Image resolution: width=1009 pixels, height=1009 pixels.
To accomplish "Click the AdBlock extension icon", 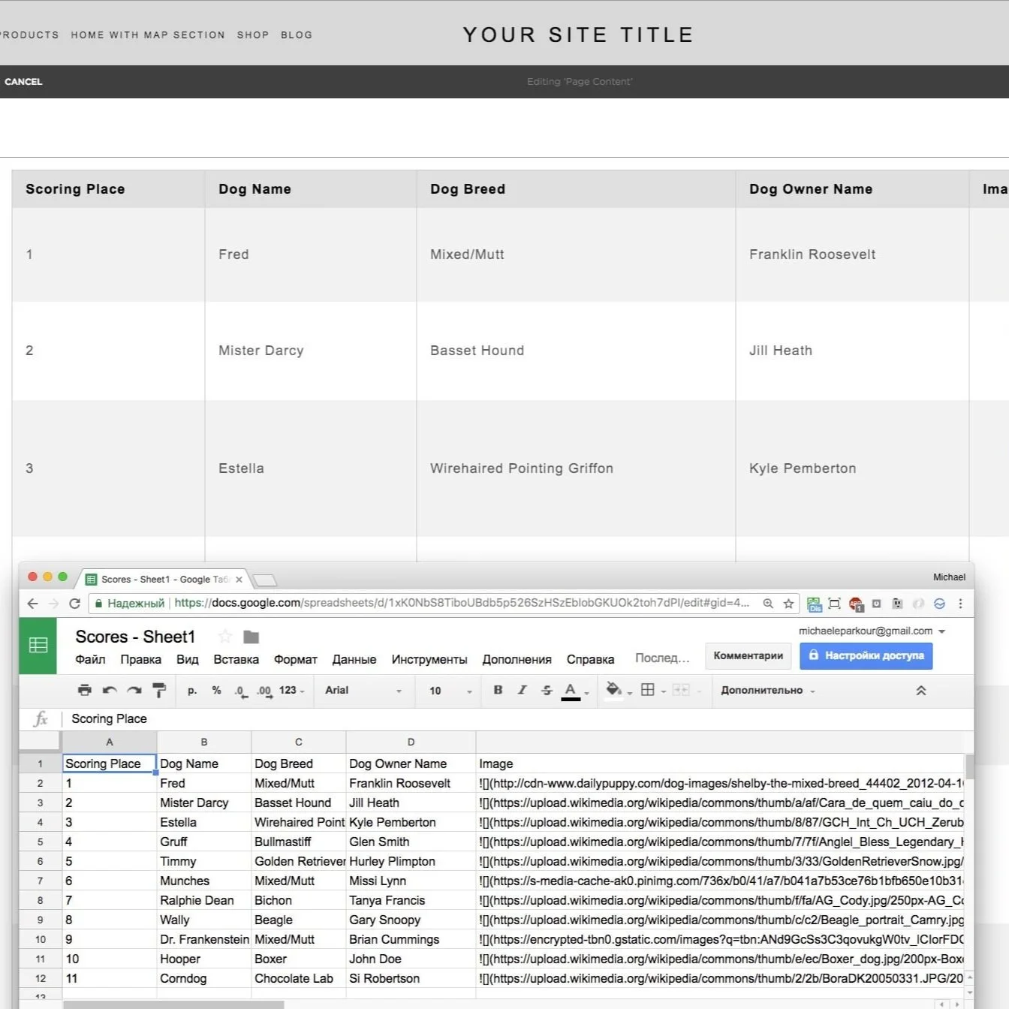I will pyautogui.click(x=856, y=604).
